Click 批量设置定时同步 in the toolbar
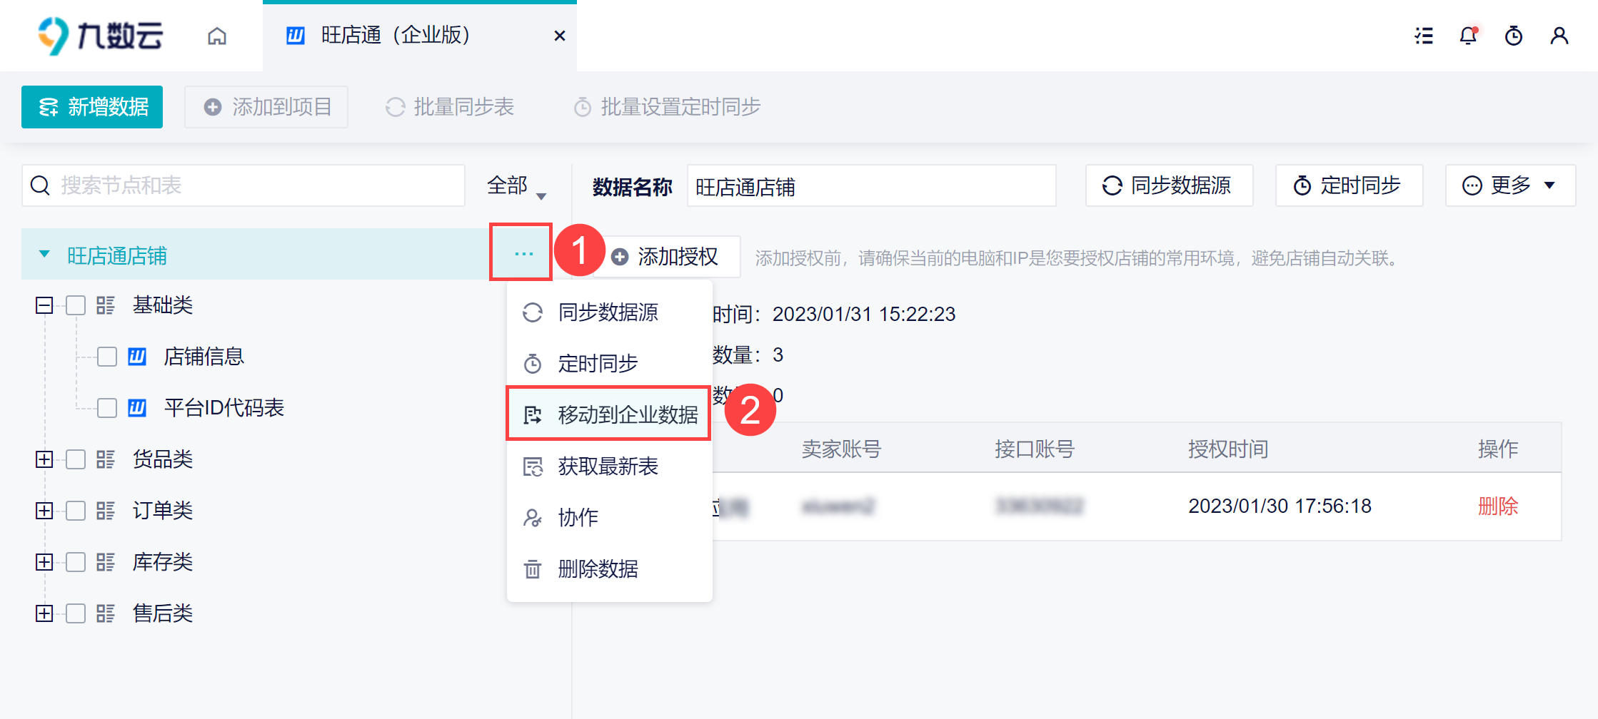This screenshot has height=719, width=1598. pos(667,107)
